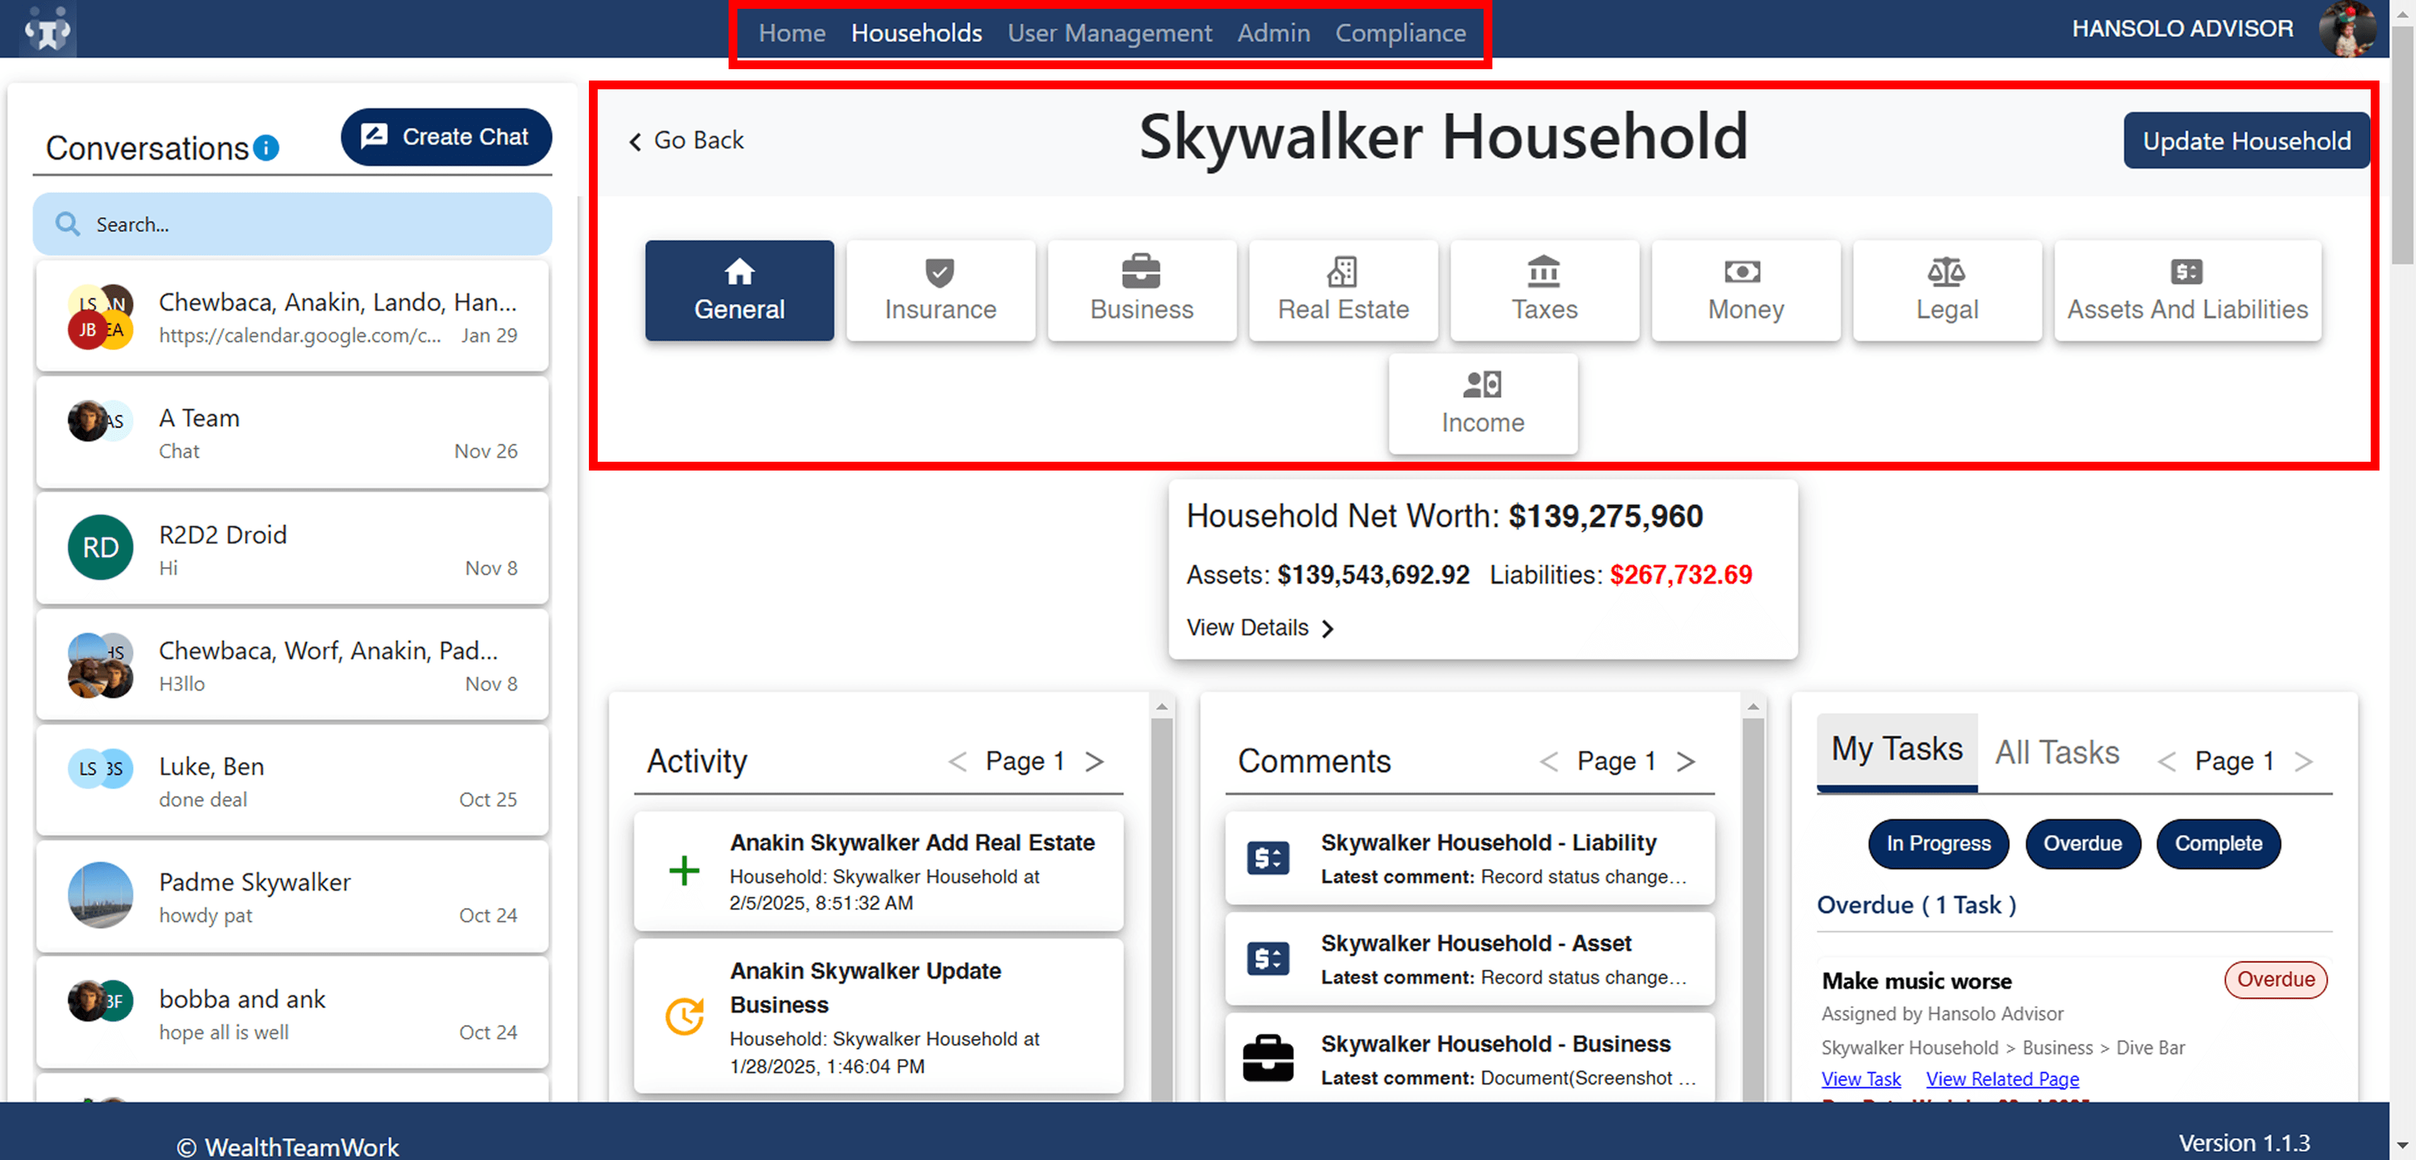Click the Go Back chevron link

click(x=686, y=141)
